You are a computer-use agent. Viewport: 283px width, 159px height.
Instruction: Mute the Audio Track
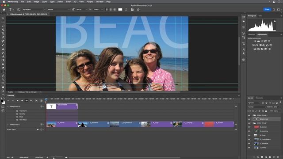(38, 129)
